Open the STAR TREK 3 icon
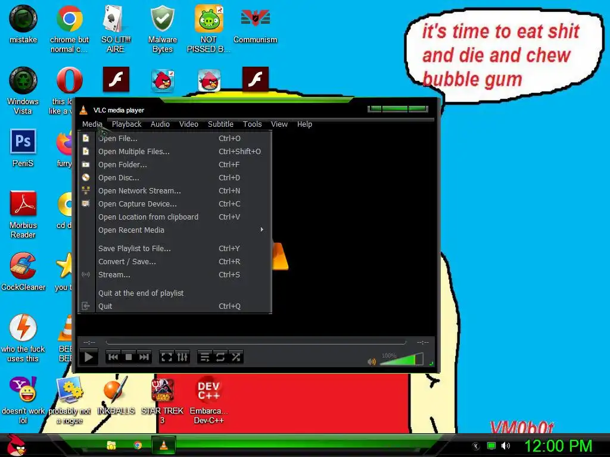The height and width of the screenshot is (457, 610). tap(162, 400)
